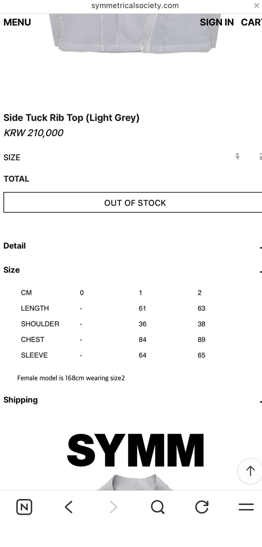Open the Naver Whale home icon
262x547 pixels.
pos(24,507)
